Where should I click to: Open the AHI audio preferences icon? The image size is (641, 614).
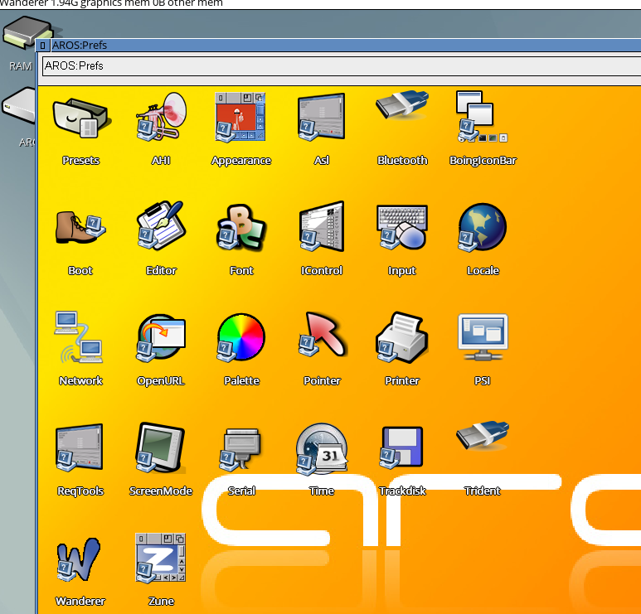[x=161, y=117]
